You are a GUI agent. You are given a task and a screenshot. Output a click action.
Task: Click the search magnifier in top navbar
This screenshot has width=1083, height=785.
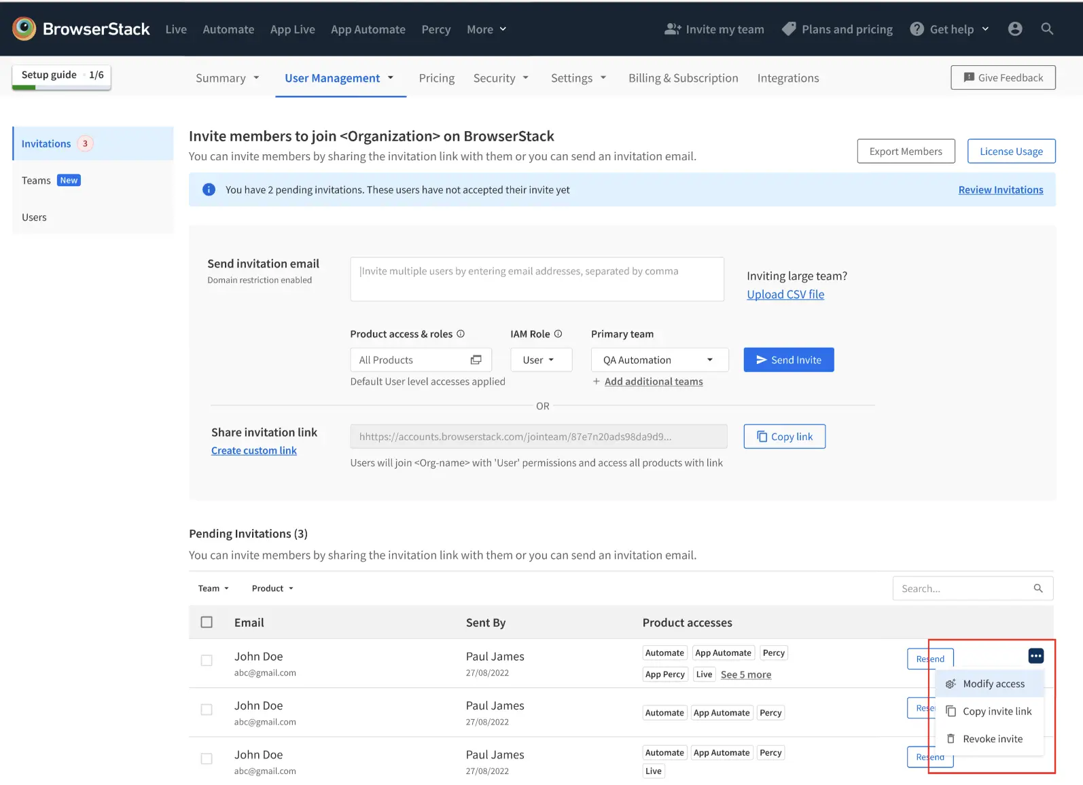pos(1047,29)
